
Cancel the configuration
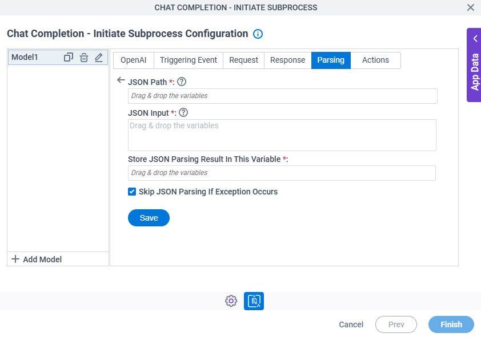tap(351, 324)
